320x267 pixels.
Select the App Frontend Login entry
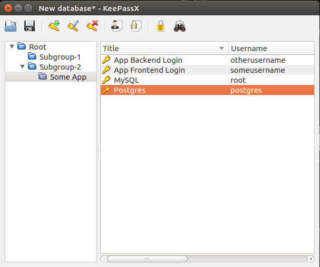click(x=149, y=70)
